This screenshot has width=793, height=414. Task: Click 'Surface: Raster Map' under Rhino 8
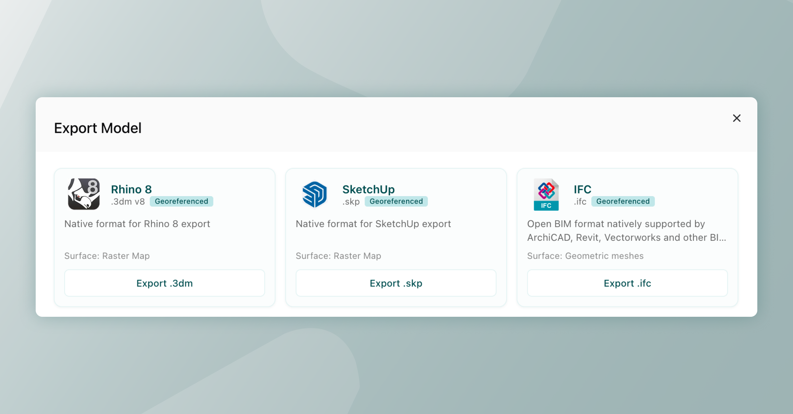click(x=107, y=256)
